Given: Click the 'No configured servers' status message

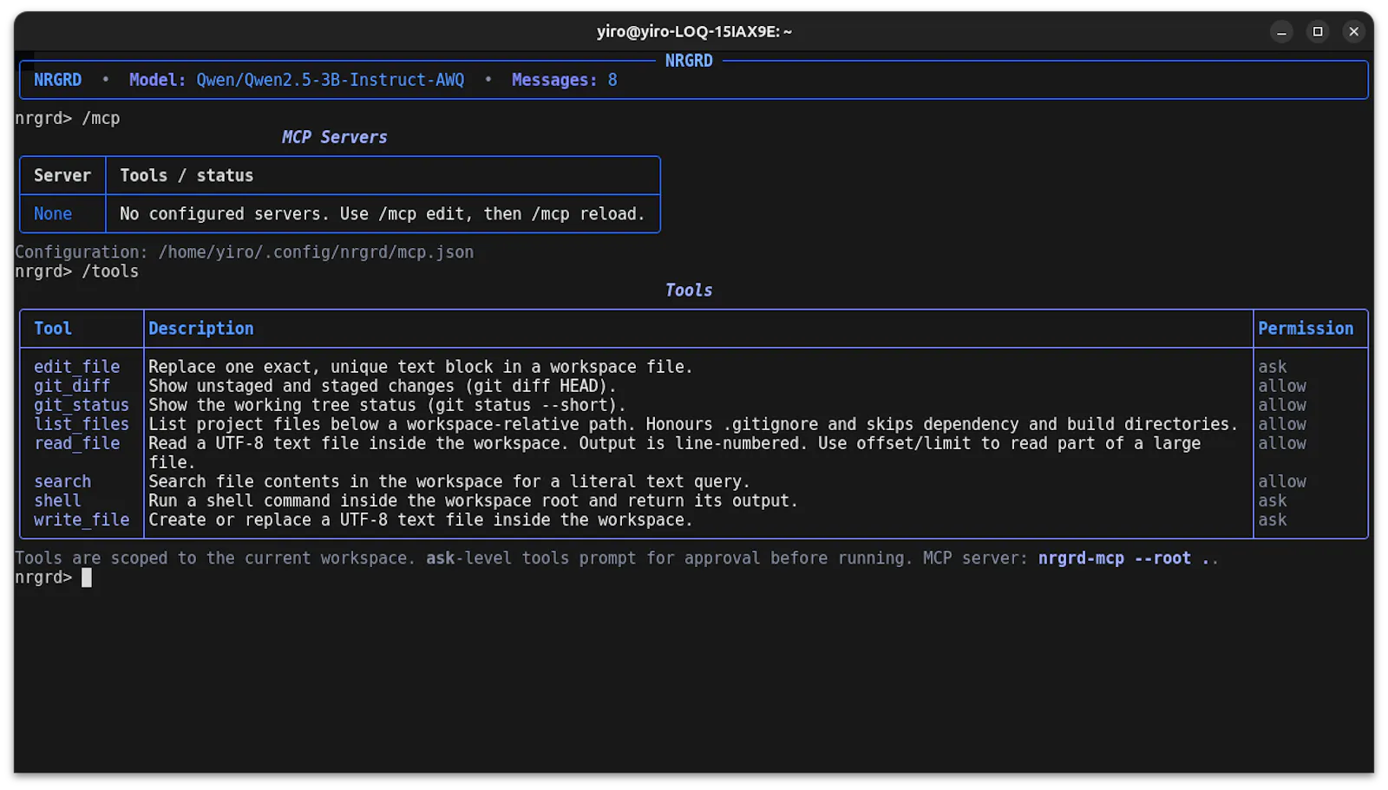Looking at the screenshot, I should tap(383, 213).
